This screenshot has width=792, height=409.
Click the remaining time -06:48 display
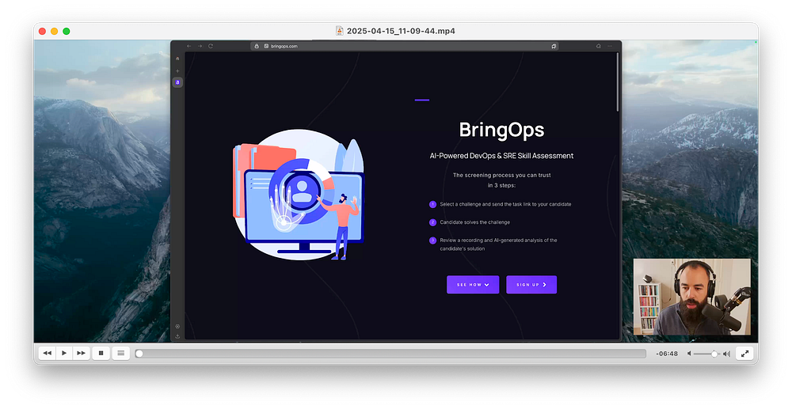coord(667,354)
